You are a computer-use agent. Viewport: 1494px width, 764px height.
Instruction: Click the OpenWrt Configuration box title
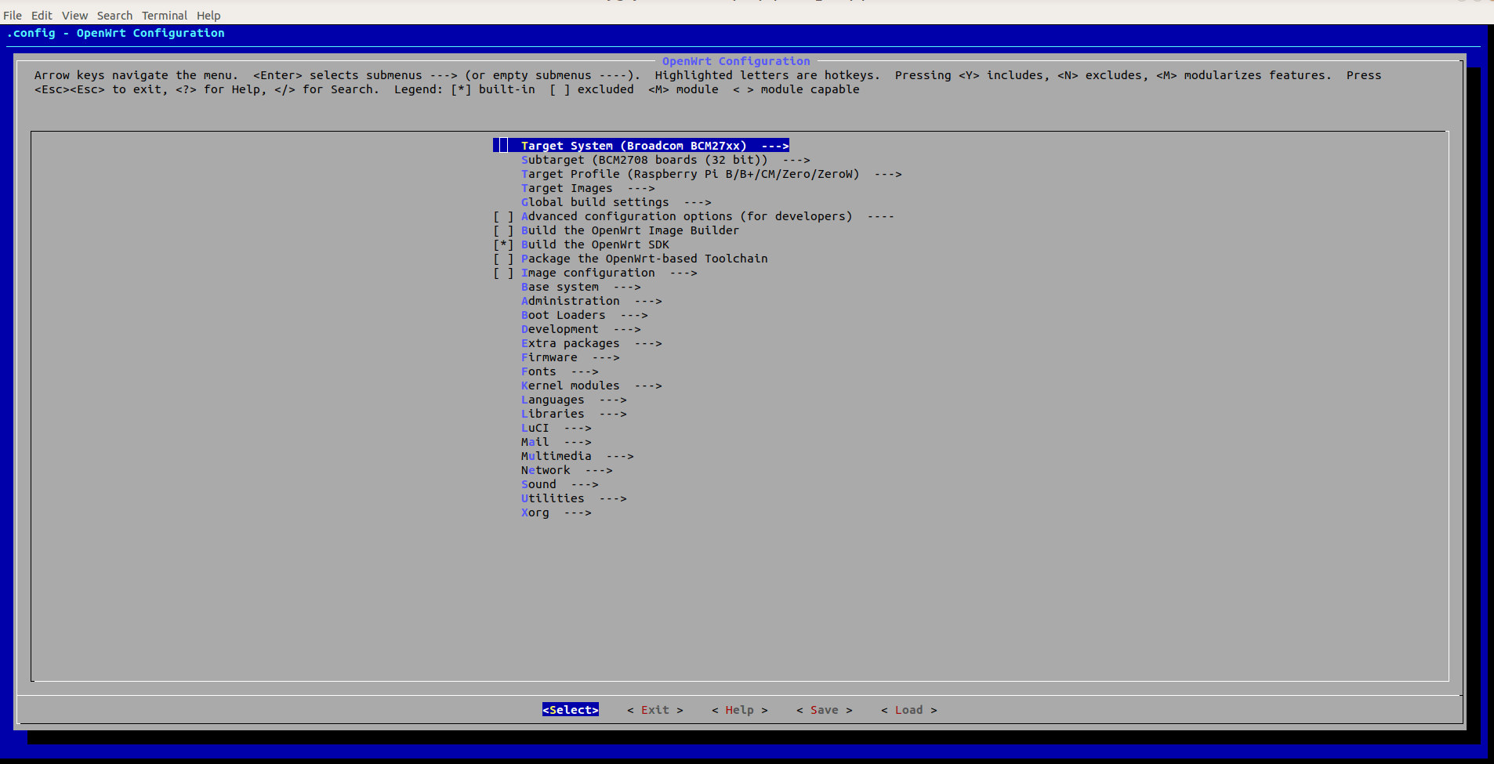(736, 61)
